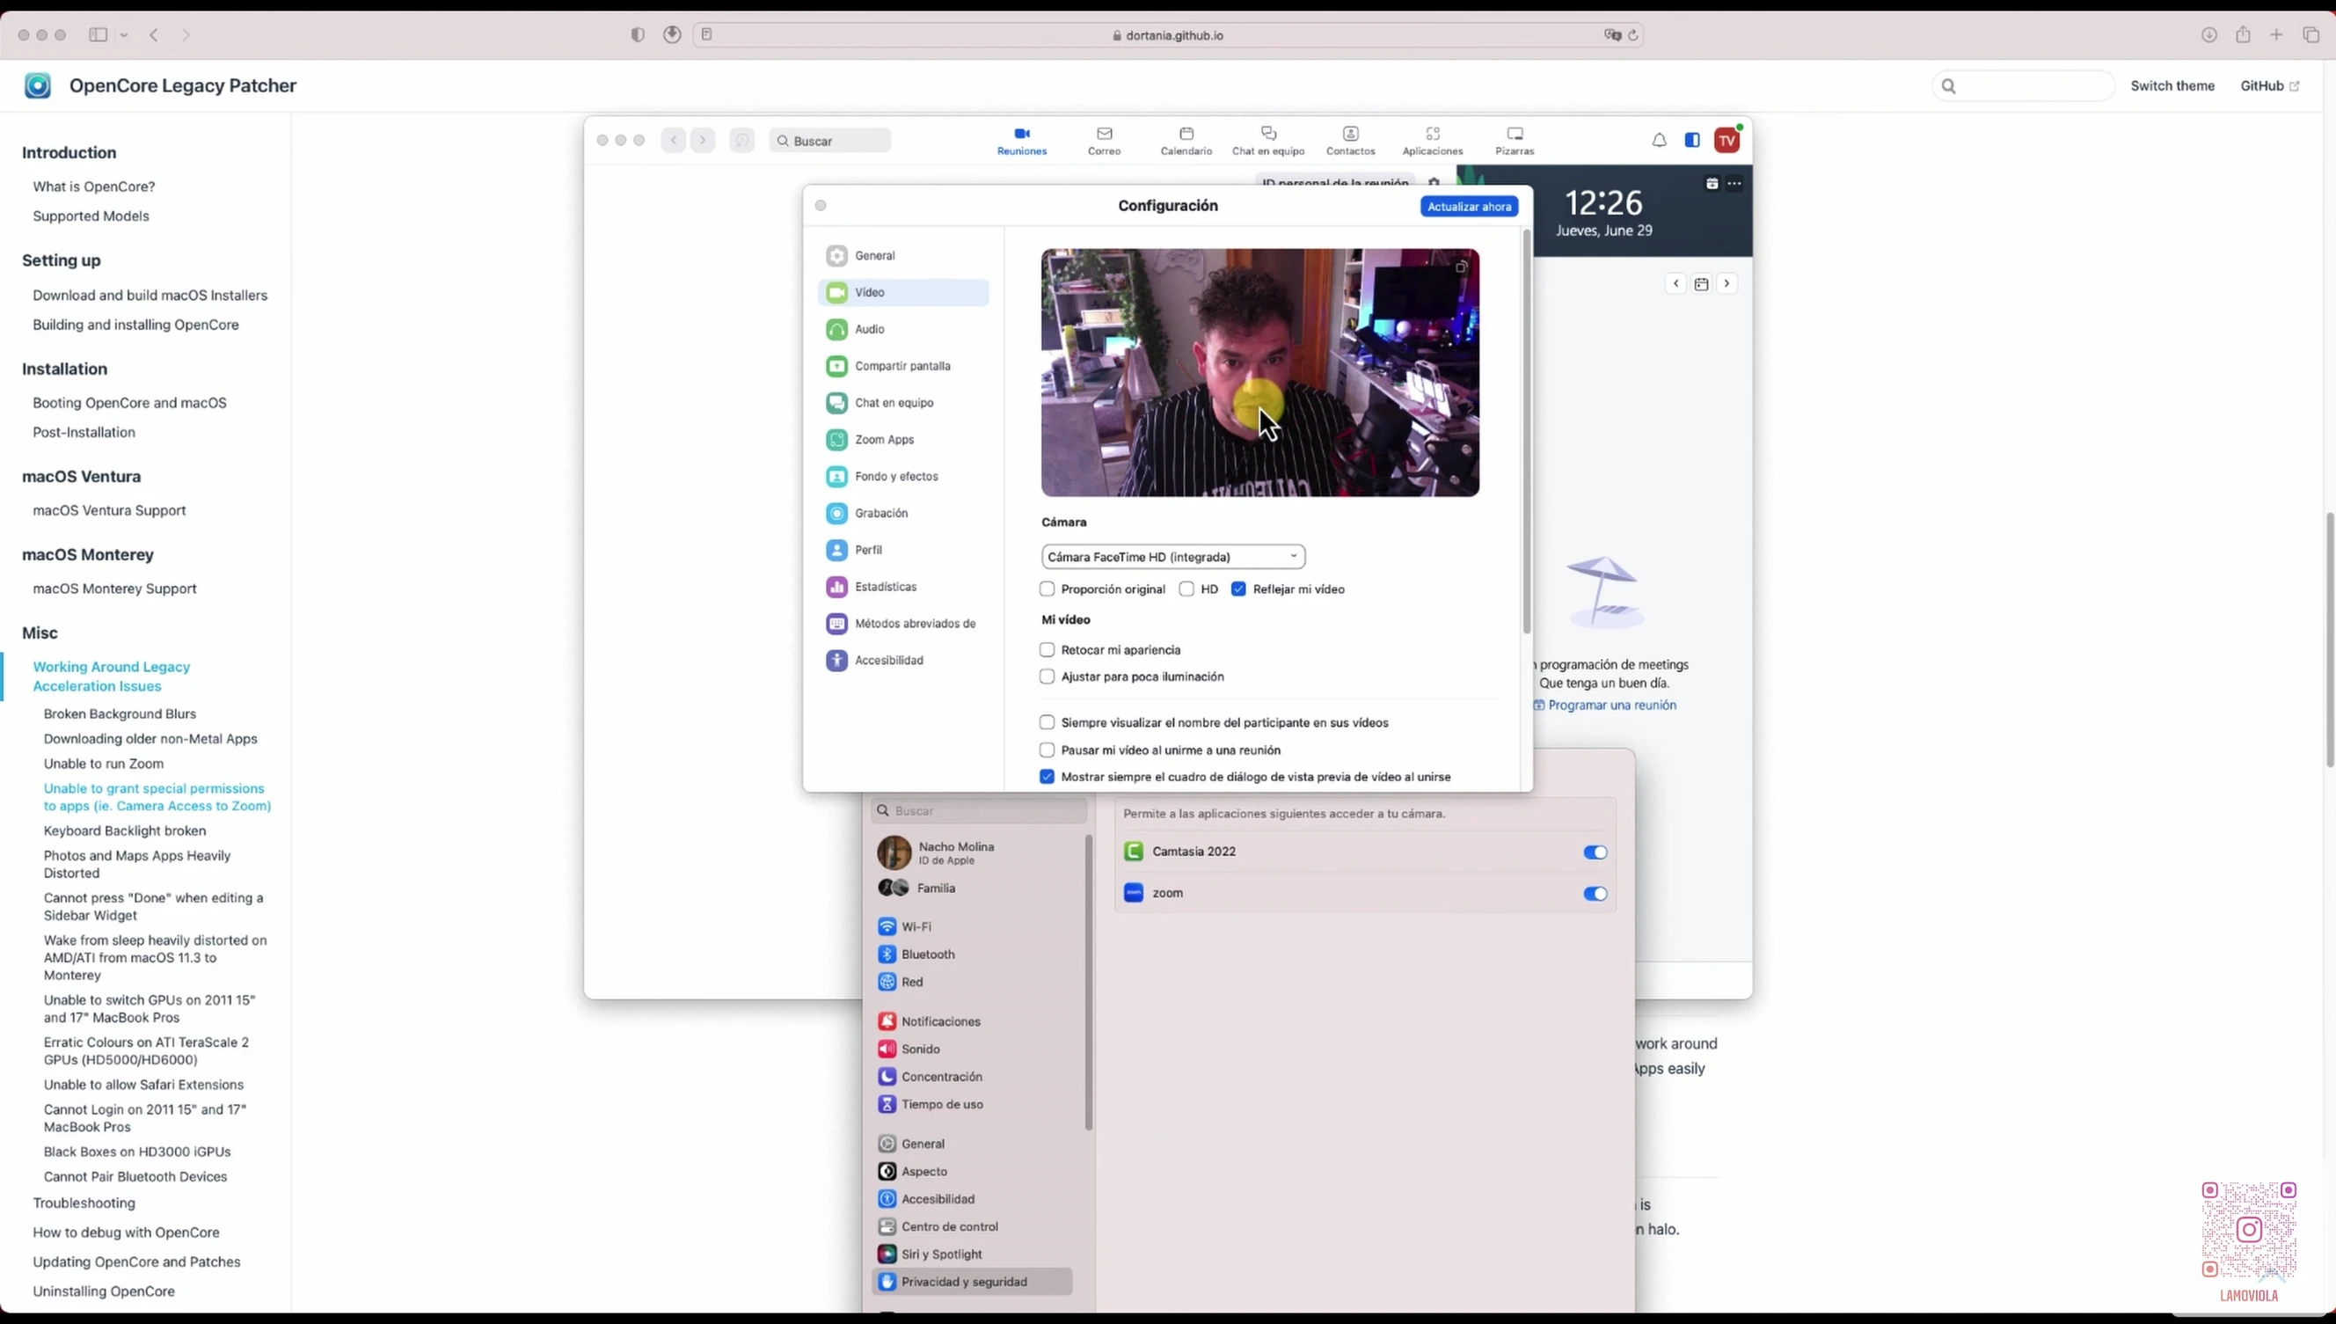This screenshot has width=2336, height=1324.
Task: Open Perfil settings
Action: pos(903,550)
